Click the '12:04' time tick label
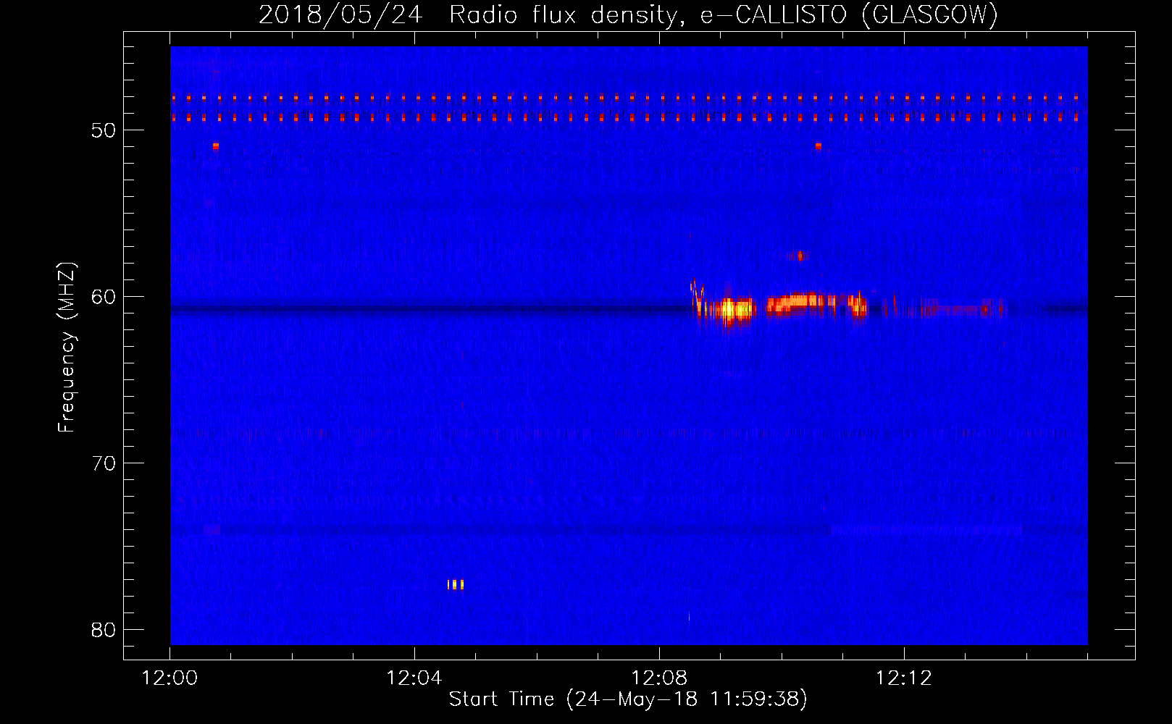 pos(414,678)
